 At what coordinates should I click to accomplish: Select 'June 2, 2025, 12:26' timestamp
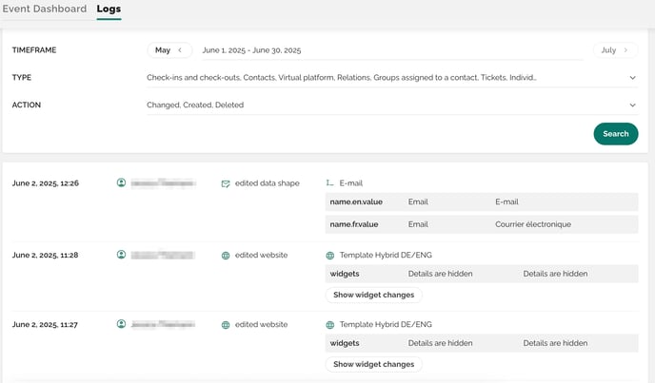(46, 183)
